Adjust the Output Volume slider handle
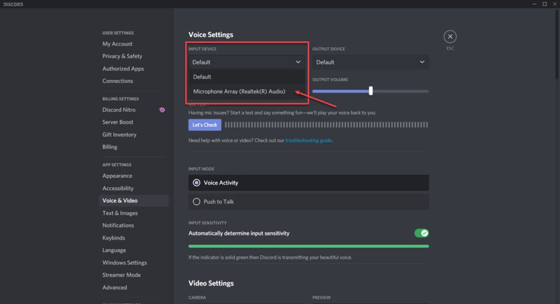The image size is (560, 304). (371, 91)
